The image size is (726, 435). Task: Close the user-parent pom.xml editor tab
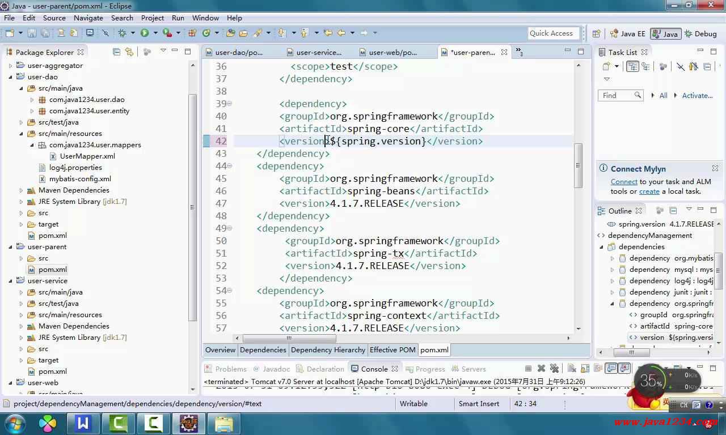click(504, 52)
